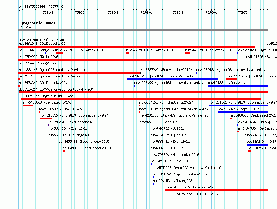Click the Cytogenetic Bands track title
277x209 pixels.
pyautogui.click(x=37, y=23)
